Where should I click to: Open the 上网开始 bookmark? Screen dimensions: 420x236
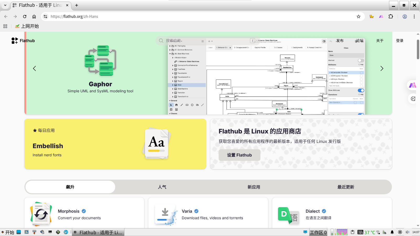pyautogui.click(x=27, y=26)
